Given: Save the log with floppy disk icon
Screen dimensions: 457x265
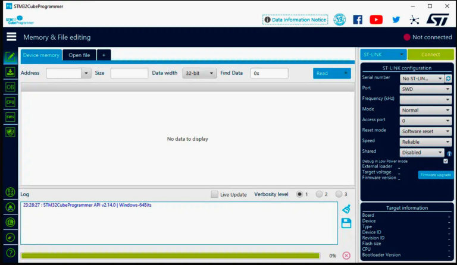Looking at the screenshot, I should coord(346,223).
